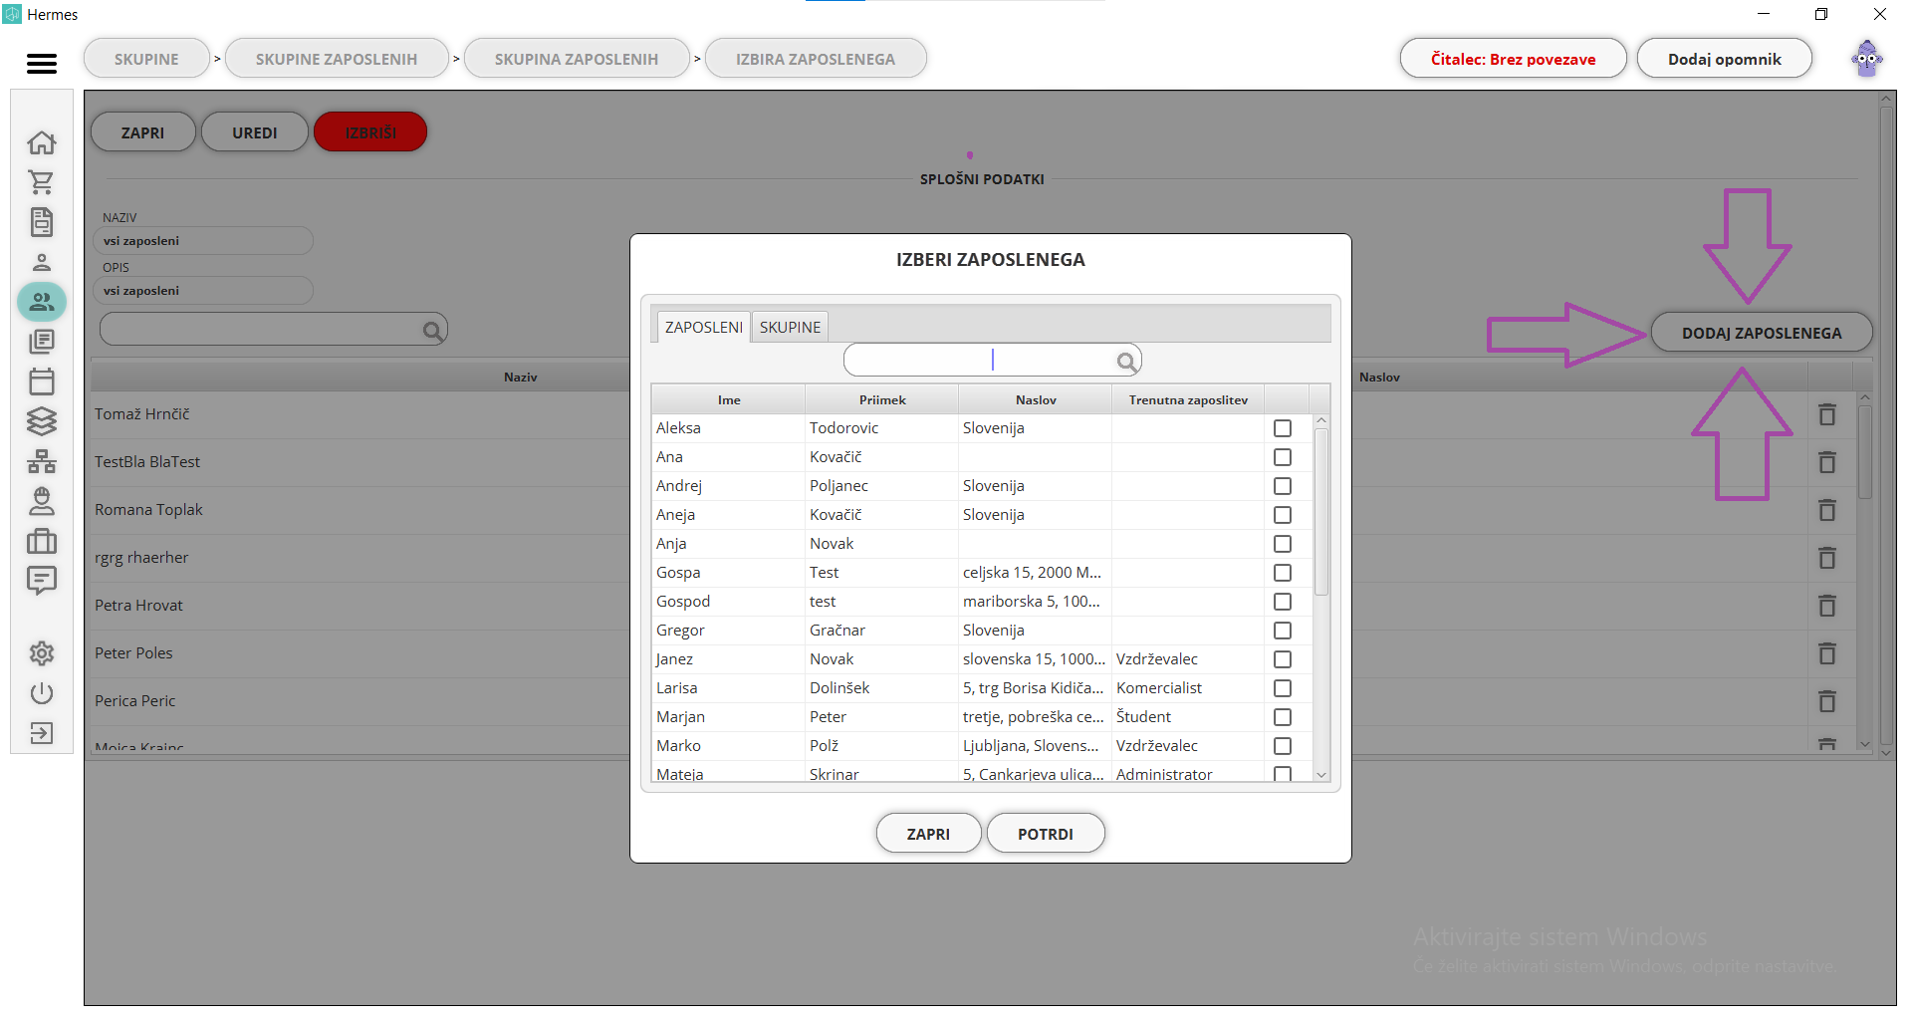Check the box for Ana Kovačič
Viewport: 1912px width, 1019px height.
[1283, 457]
